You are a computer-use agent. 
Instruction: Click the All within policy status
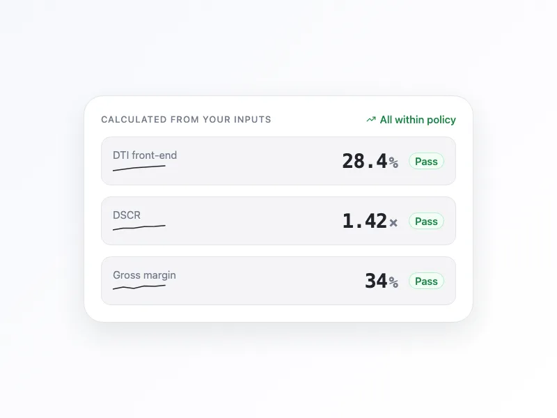click(411, 120)
